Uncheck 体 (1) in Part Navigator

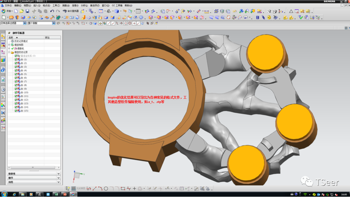tap(16, 60)
